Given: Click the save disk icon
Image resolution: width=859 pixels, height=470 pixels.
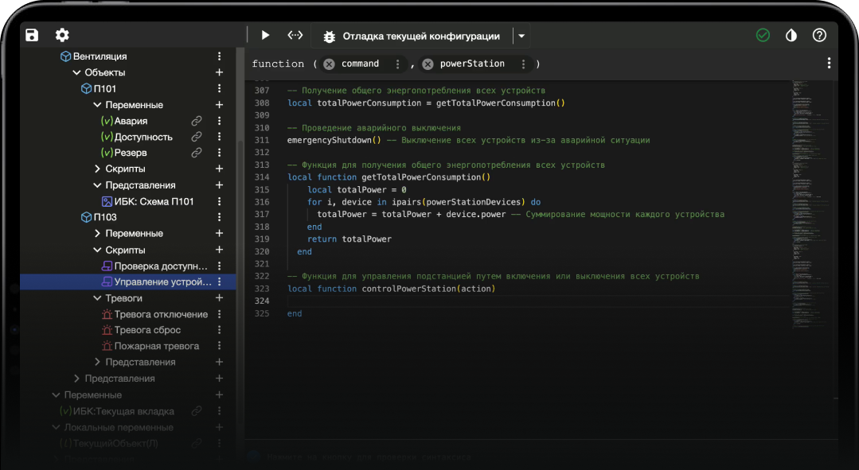Looking at the screenshot, I should [x=32, y=35].
